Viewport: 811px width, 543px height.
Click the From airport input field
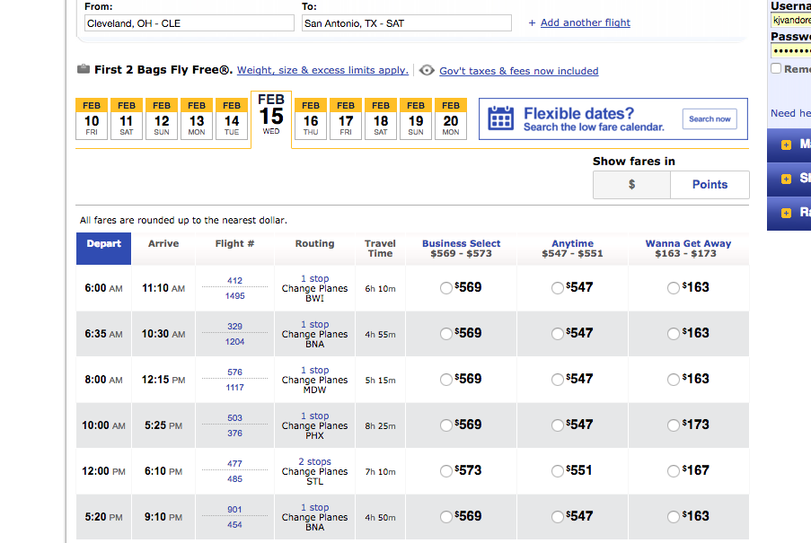coord(190,23)
